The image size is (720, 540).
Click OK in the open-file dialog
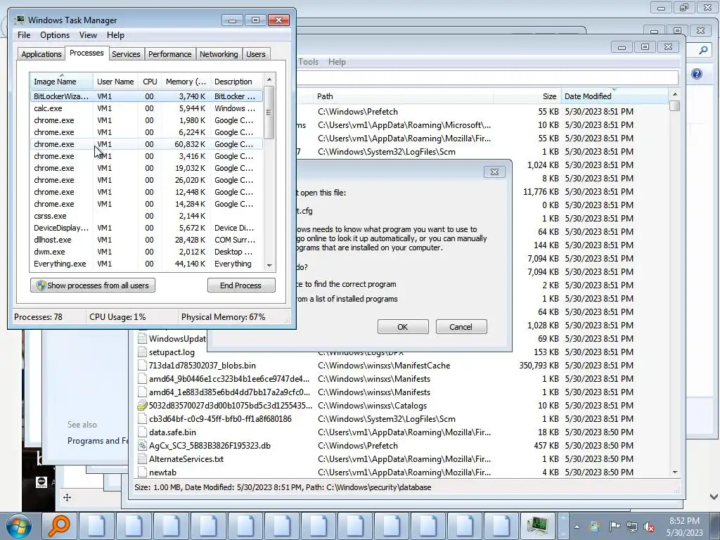pyautogui.click(x=403, y=326)
